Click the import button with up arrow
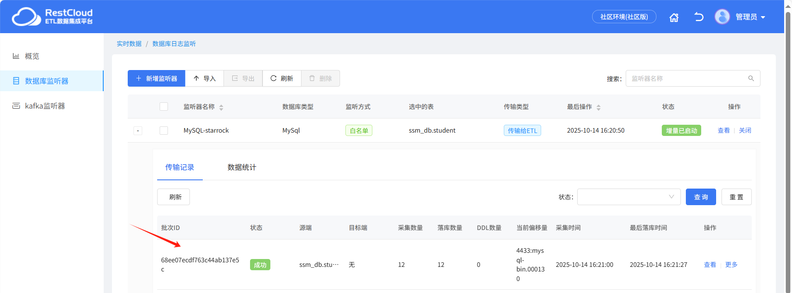Image resolution: width=792 pixels, height=293 pixels. [204, 78]
